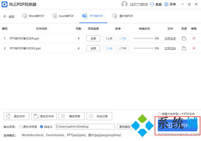
Task: Select page range 全部 for PPT转PDF演示文件2.ppt
Action: tap(93, 48)
